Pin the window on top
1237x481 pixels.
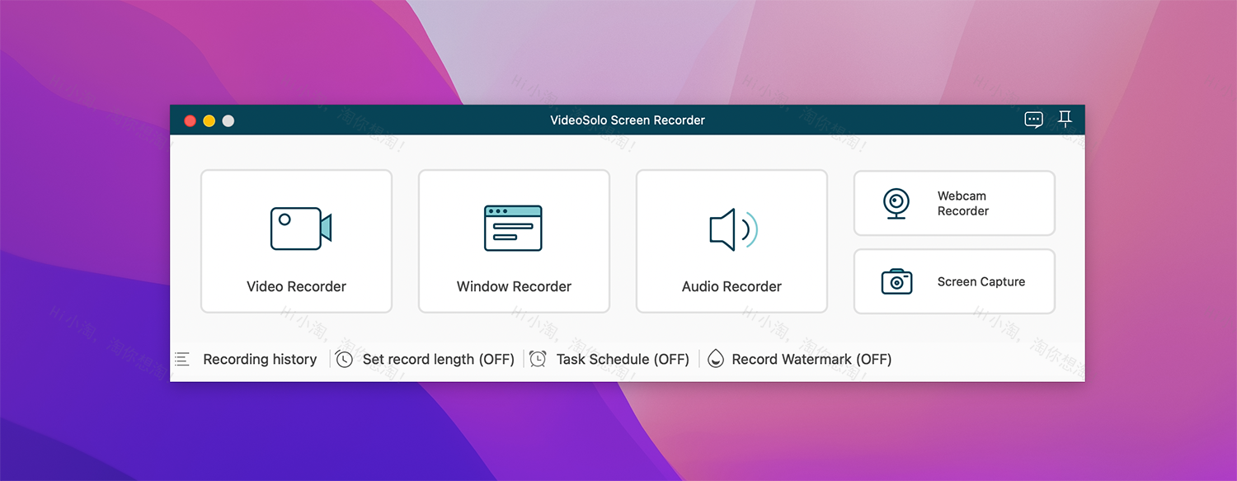point(1065,119)
